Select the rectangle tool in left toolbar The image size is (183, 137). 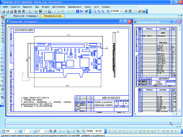point(2,85)
